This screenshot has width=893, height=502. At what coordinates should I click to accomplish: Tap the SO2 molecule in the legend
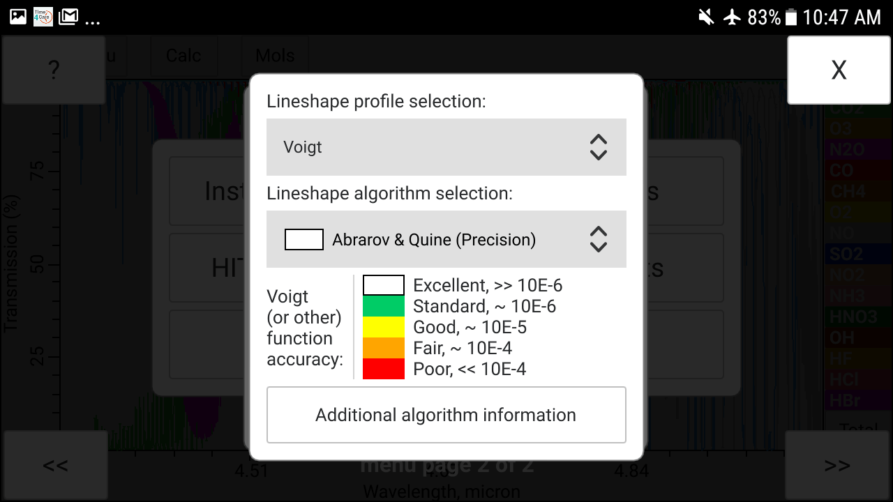pyautogui.click(x=846, y=254)
